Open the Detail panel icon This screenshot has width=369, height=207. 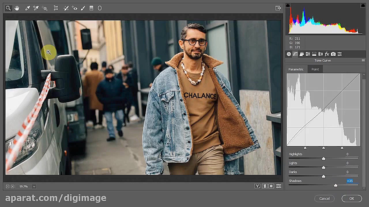(x=302, y=54)
